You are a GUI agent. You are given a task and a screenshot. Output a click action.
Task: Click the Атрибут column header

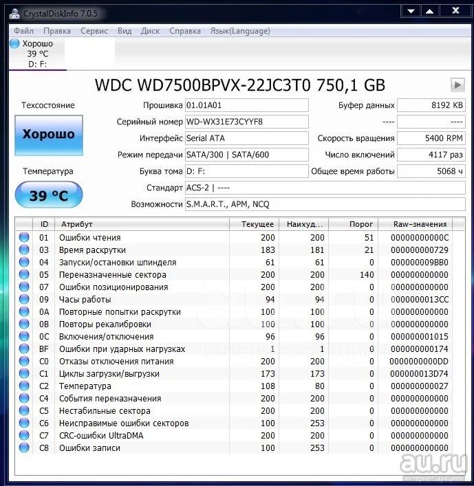(142, 224)
